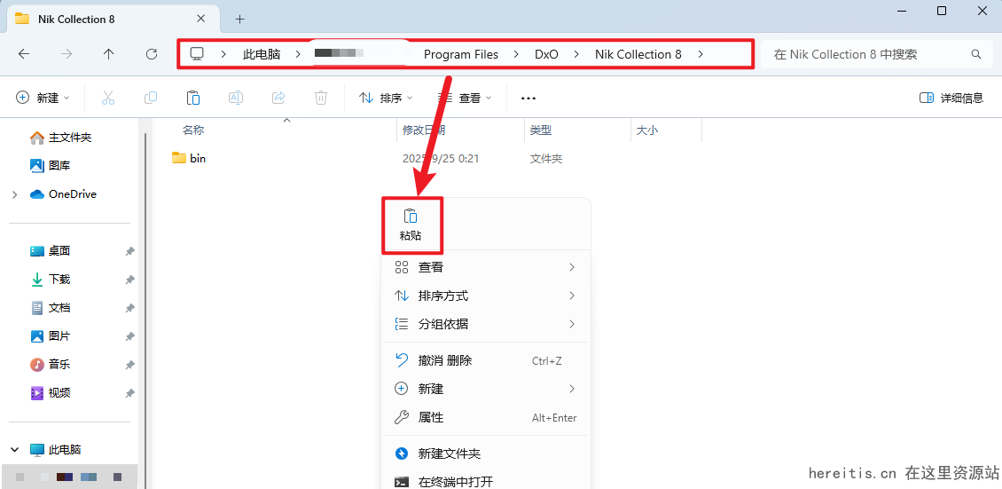This screenshot has width=1002, height=489.
Task: Click the search magnifier icon
Action: pyautogui.click(x=975, y=54)
